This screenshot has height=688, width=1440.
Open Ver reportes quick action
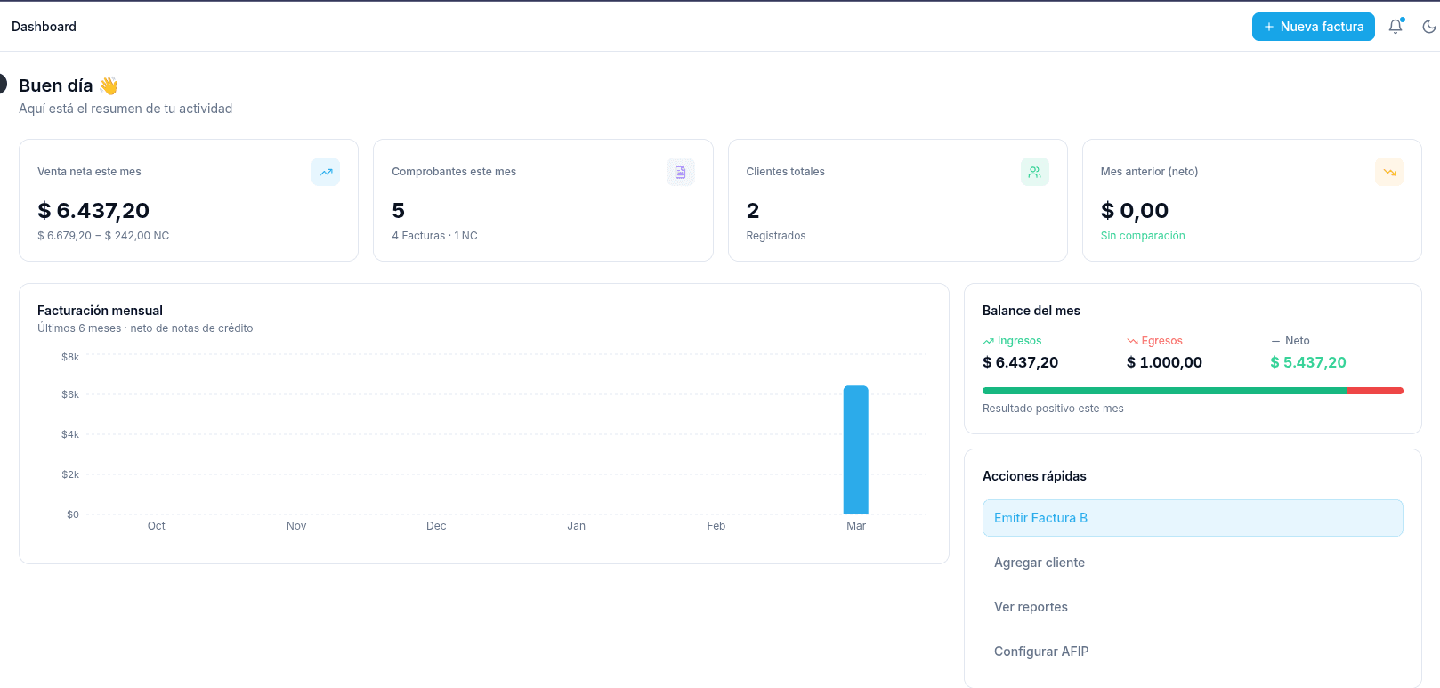click(1031, 607)
